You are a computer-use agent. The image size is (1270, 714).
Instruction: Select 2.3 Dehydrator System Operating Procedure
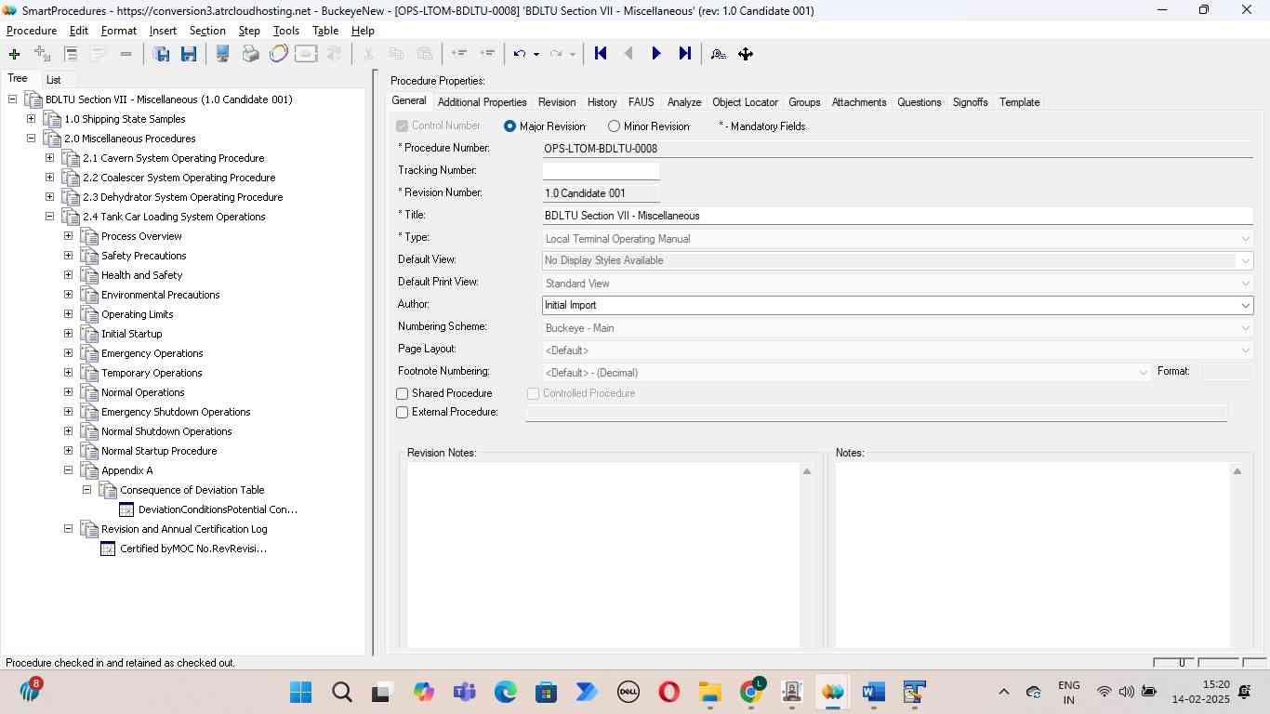click(x=182, y=197)
